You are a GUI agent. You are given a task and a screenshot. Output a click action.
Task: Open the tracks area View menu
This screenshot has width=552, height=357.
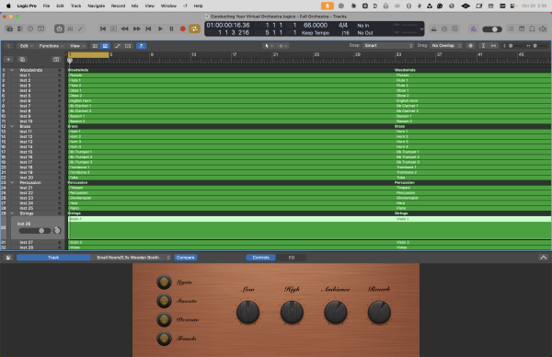click(77, 46)
